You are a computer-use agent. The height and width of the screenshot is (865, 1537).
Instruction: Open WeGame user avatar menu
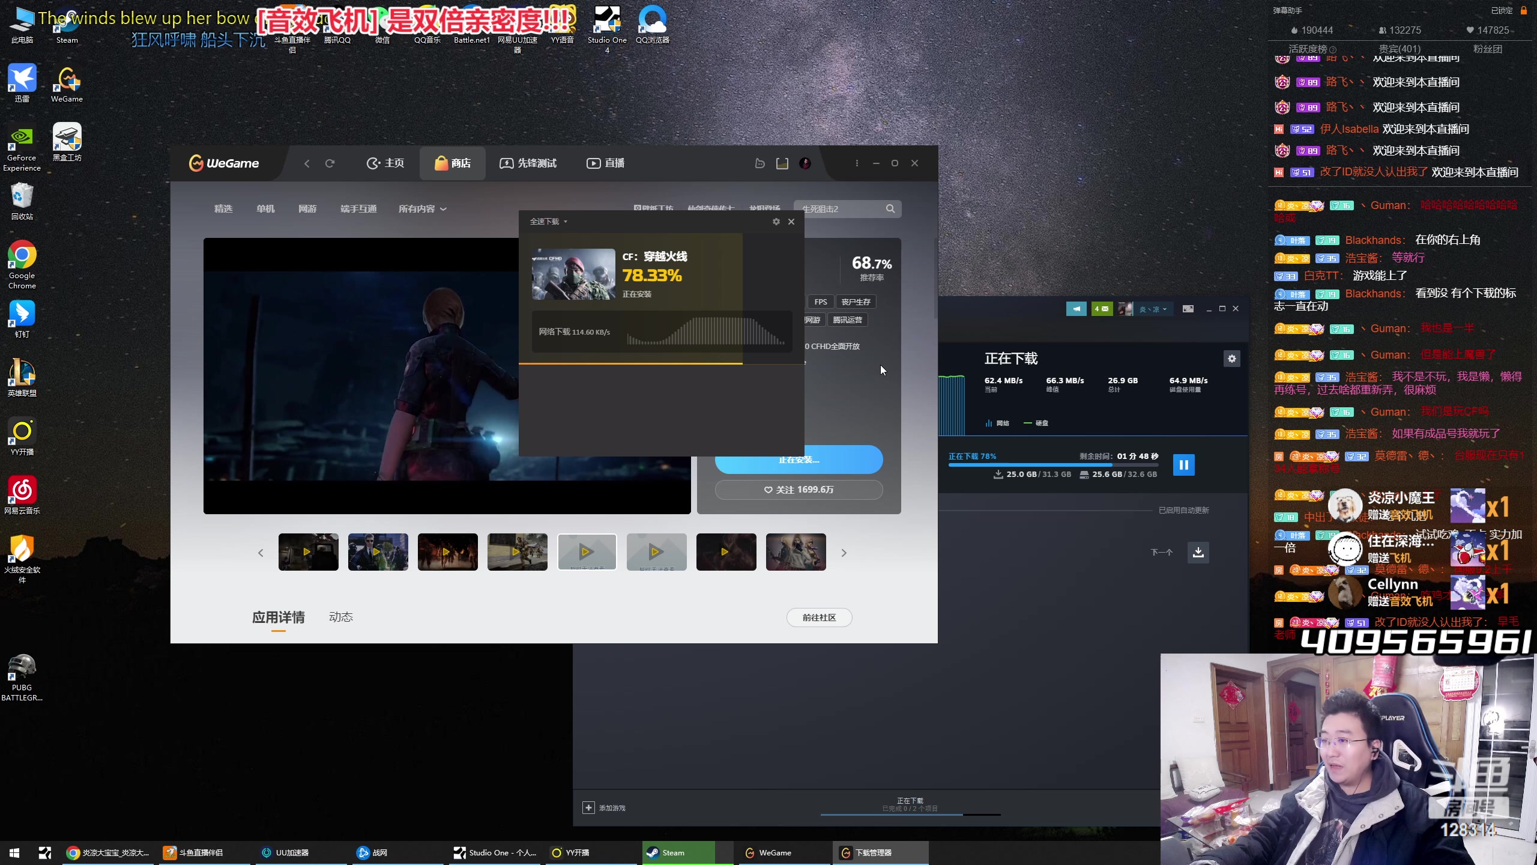tap(805, 163)
